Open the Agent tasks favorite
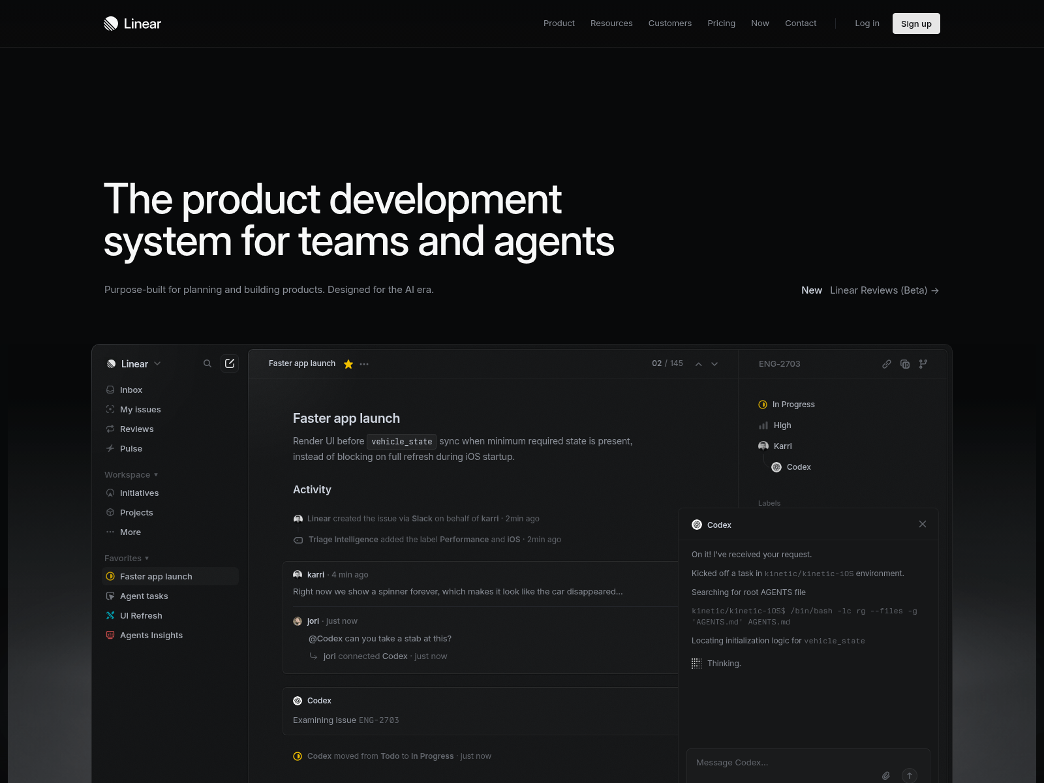The image size is (1044, 783). tap(172, 596)
